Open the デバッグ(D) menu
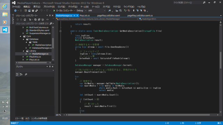The image size is (223, 125). tap(73, 7)
